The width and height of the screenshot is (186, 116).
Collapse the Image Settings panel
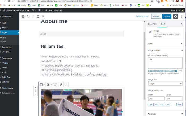click(x=165, y=50)
